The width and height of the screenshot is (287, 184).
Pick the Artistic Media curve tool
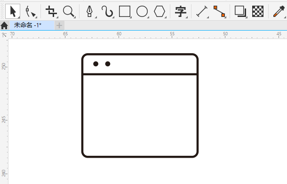107,12
